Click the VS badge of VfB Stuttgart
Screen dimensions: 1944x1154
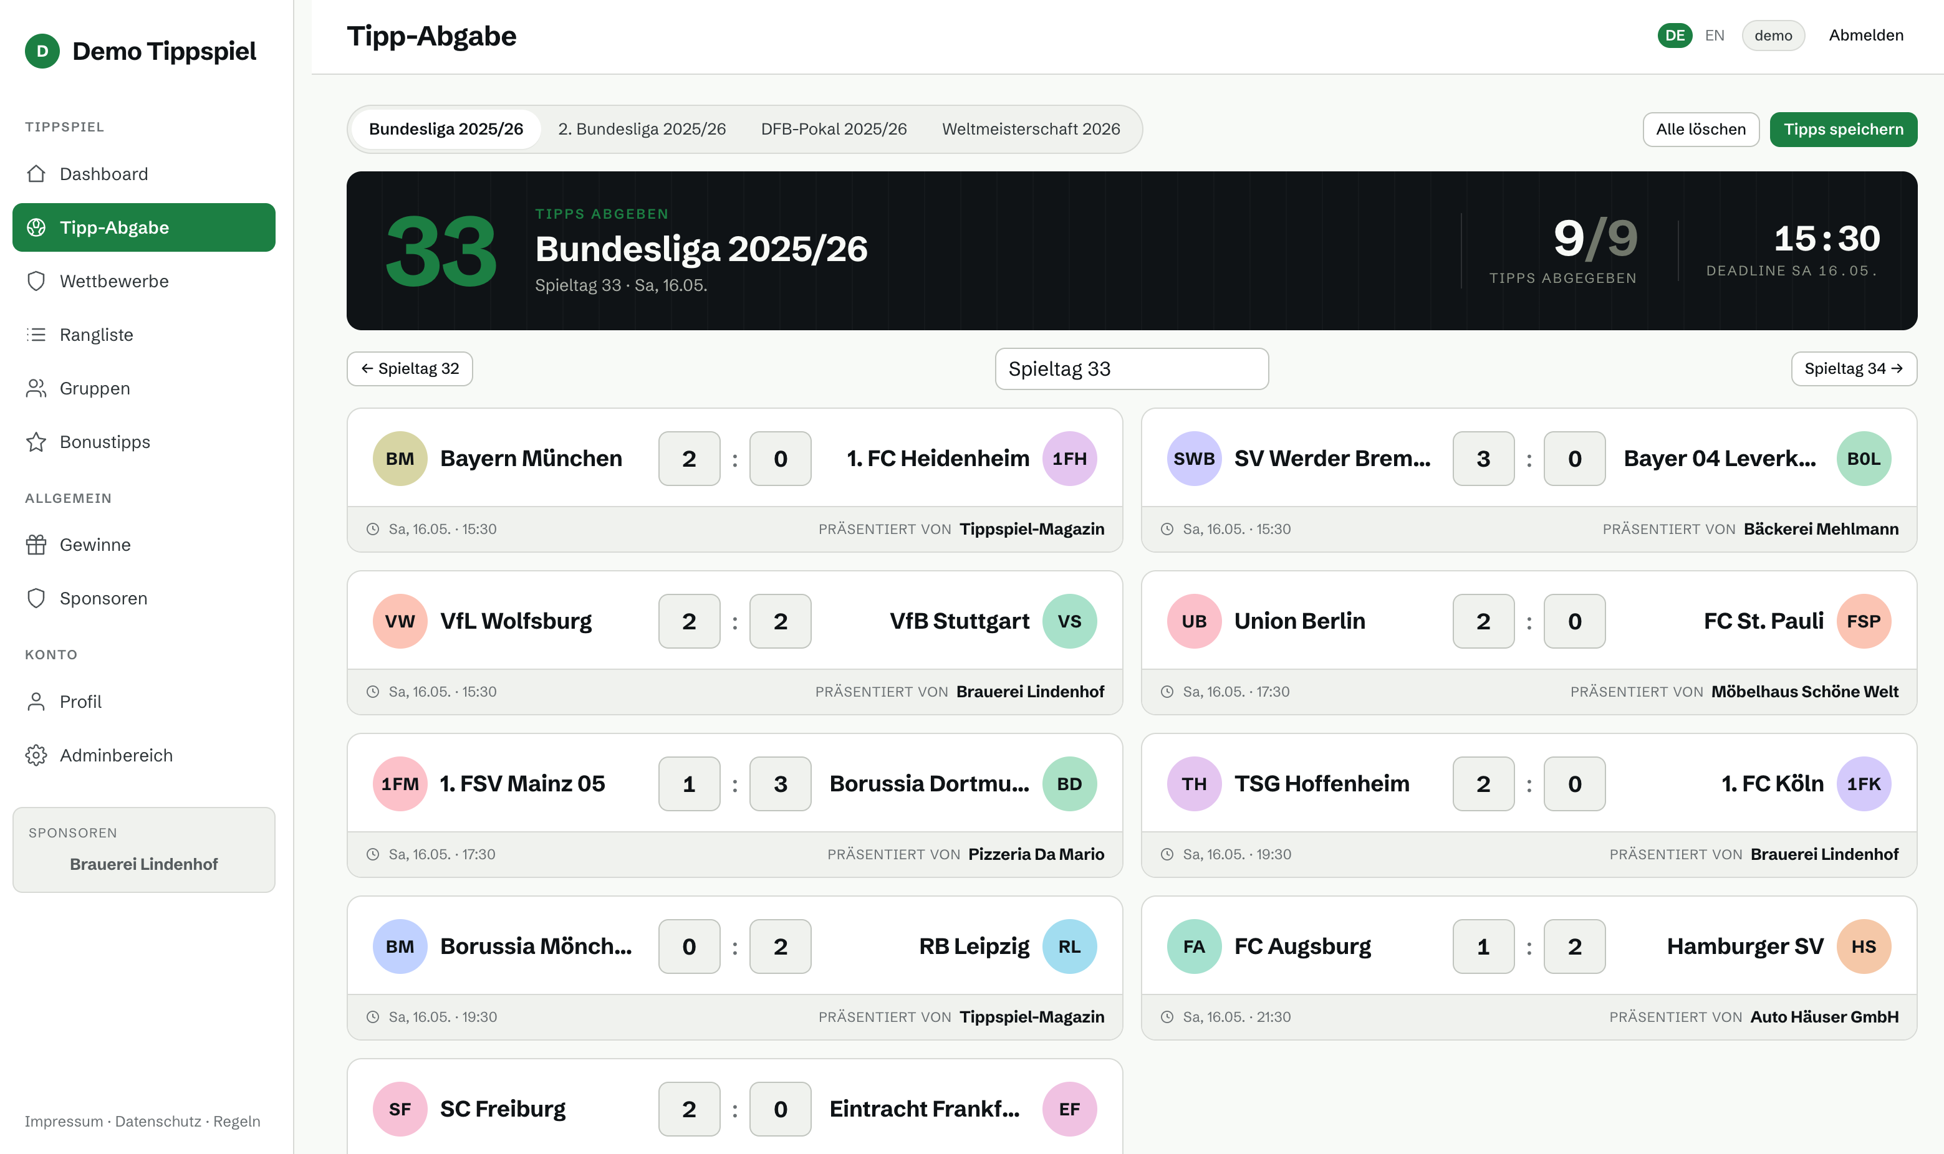click(x=1070, y=621)
